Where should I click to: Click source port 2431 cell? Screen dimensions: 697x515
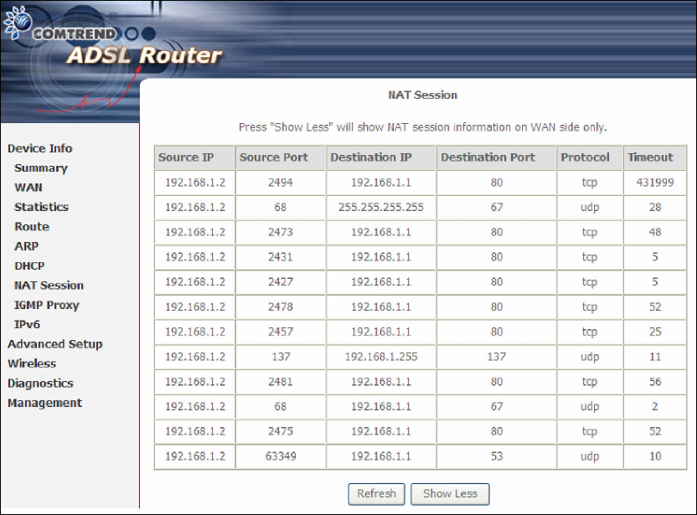tap(281, 257)
